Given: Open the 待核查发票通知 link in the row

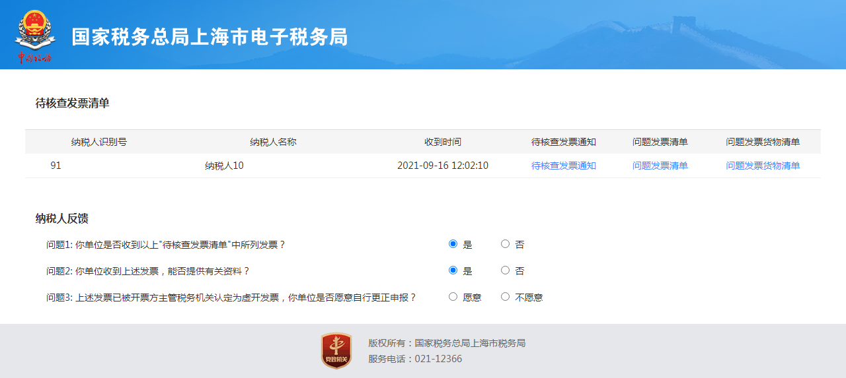Looking at the screenshot, I should point(563,166).
